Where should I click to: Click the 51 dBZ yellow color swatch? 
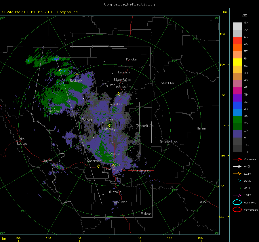(x=237, y=62)
